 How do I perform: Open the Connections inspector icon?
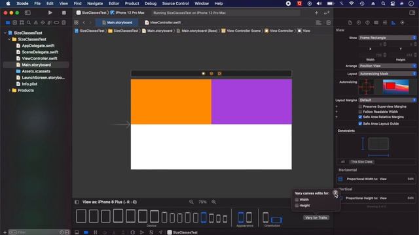402,23
